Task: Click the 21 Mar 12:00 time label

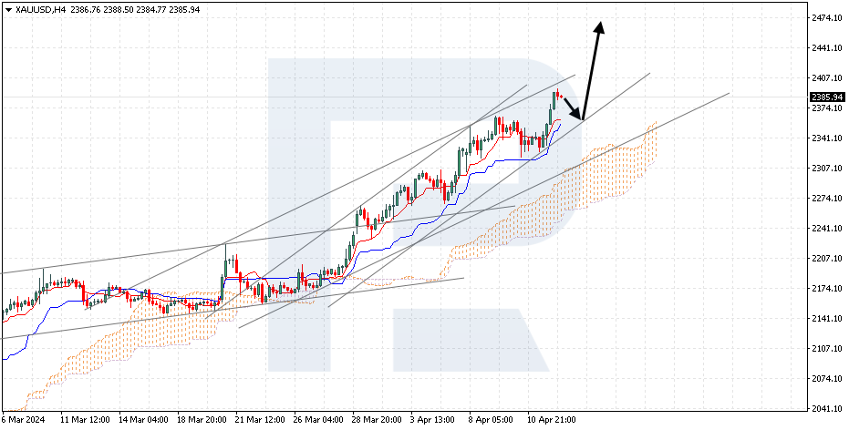Action: [260, 420]
